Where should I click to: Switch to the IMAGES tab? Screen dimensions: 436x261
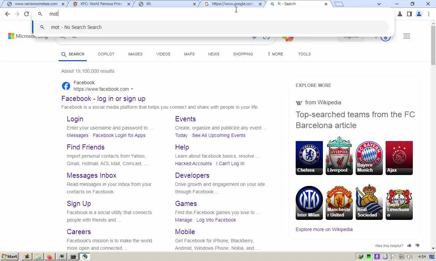point(135,54)
